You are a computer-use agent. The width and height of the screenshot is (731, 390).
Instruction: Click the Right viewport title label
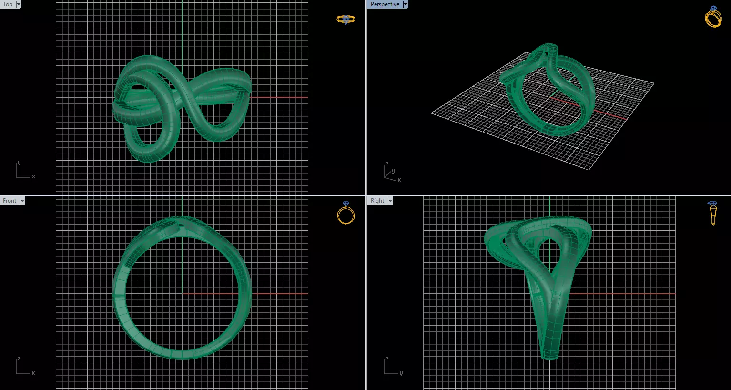(377, 201)
